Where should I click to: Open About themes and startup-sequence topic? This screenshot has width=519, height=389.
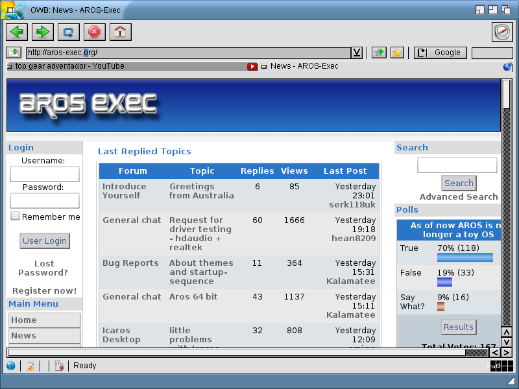(x=201, y=272)
